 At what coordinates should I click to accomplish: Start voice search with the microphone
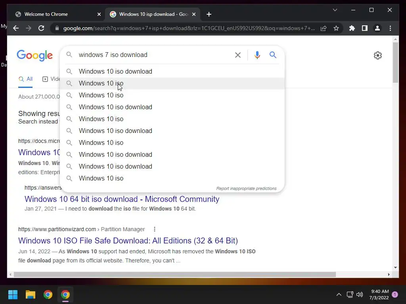[257, 55]
